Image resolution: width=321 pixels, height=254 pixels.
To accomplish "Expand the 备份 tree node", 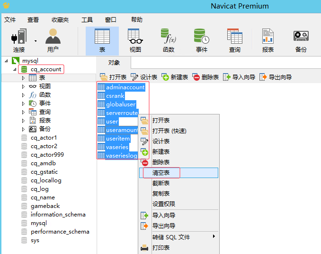I will pos(23,129).
